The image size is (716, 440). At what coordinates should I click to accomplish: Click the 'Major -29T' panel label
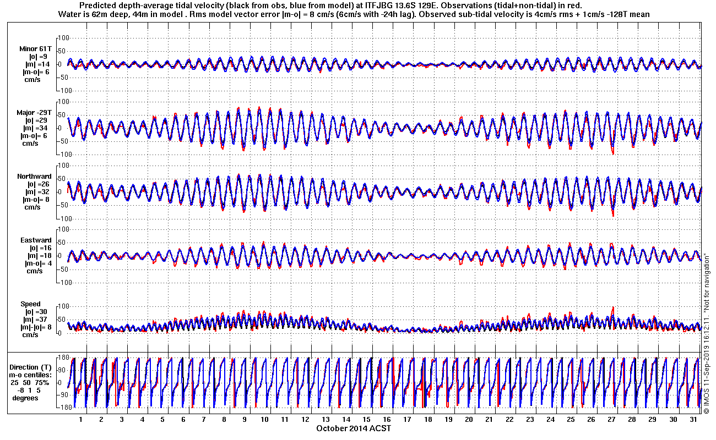(34, 113)
